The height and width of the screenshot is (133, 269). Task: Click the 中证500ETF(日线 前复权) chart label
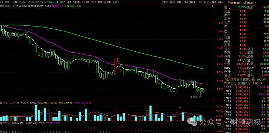point(14,6)
